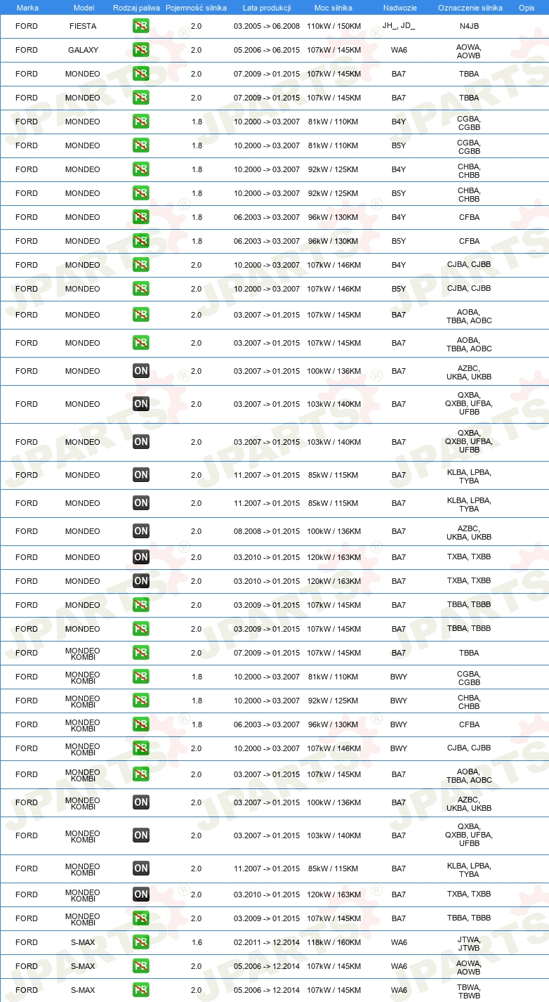Click PB icon in S-MAX 1.6 row
This screenshot has width=549, height=1002.
tap(140, 942)
